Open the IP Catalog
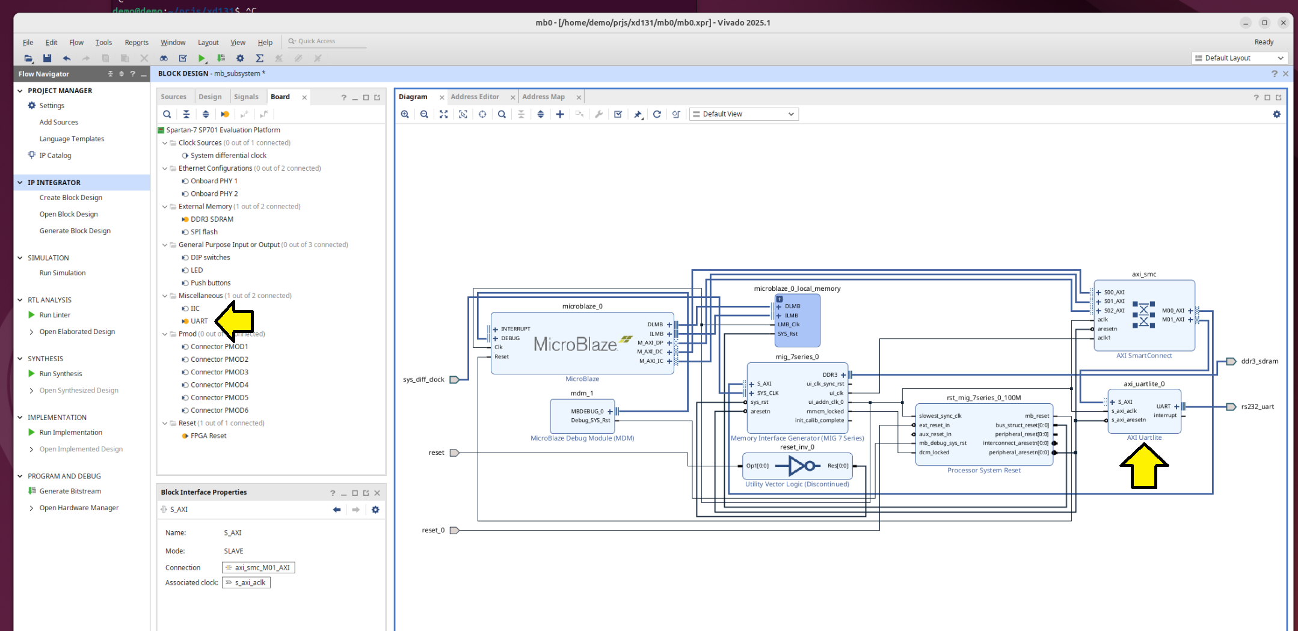The width and height of the screenshot is (1298, 631). pos(55,155)
